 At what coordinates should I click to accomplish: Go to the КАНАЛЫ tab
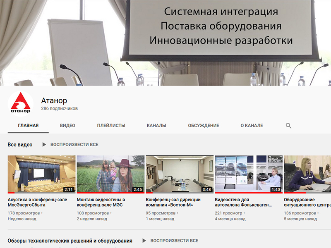point(156,126)
